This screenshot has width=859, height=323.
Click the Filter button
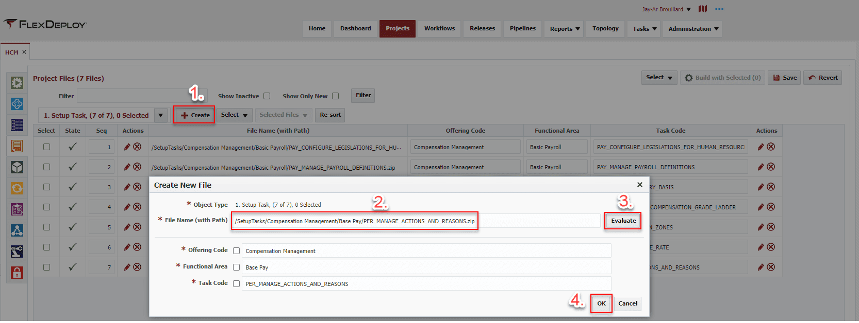click(363, 95)
